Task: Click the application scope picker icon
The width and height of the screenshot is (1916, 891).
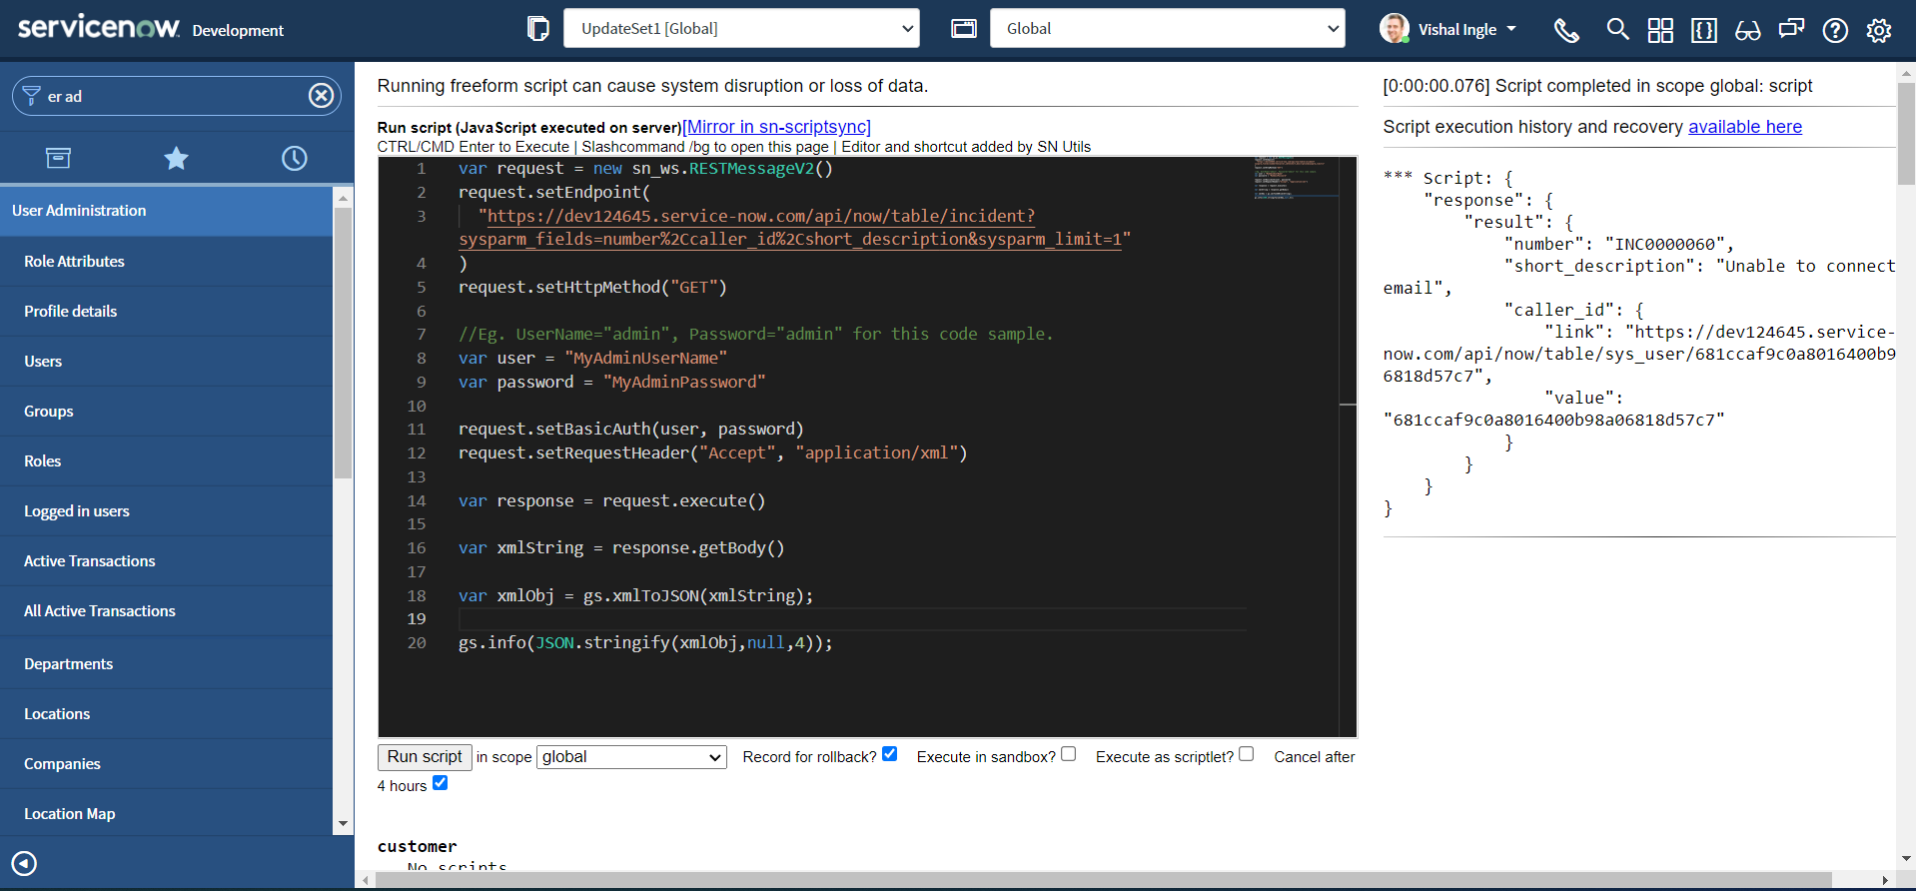Action: pos(964,29)
